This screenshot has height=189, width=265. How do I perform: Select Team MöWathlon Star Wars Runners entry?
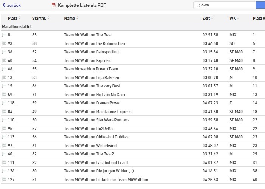97,120
